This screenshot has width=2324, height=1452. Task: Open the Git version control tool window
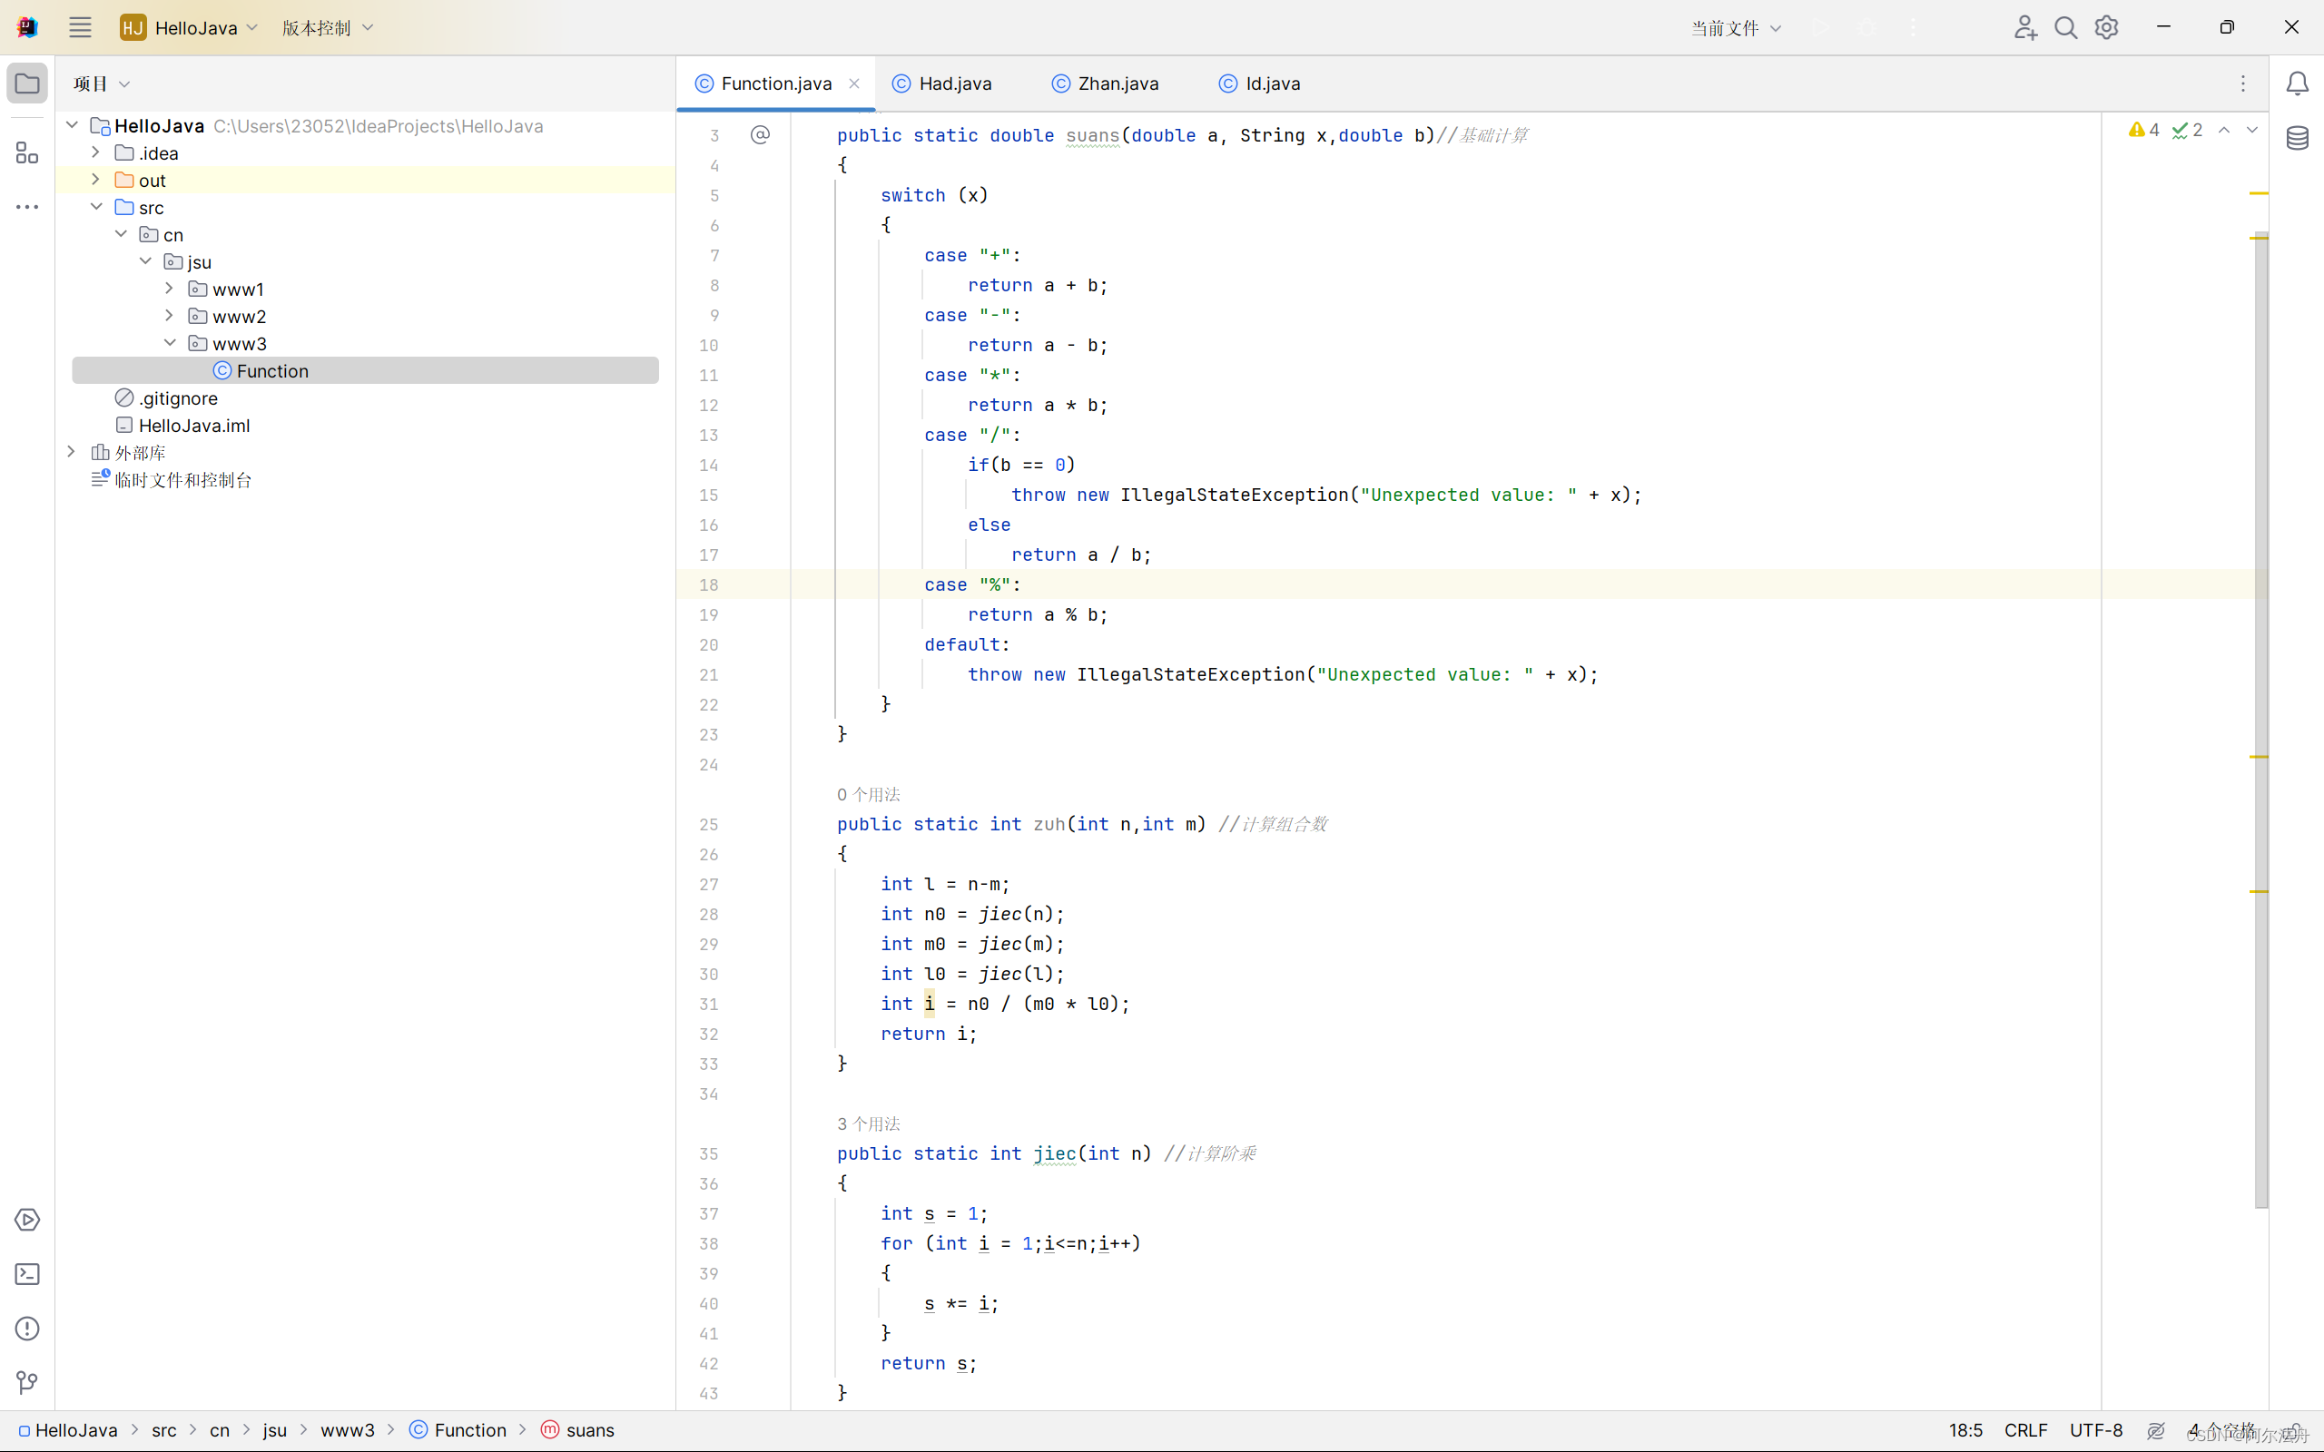point(27,1382)
